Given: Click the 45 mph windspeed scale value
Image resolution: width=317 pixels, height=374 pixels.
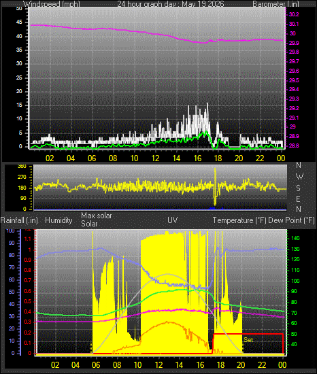Looking at the screenshot, I should [x=19, y=22].
